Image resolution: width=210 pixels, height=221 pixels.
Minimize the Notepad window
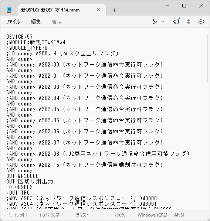pyautogui.click(x=167, y=6)
